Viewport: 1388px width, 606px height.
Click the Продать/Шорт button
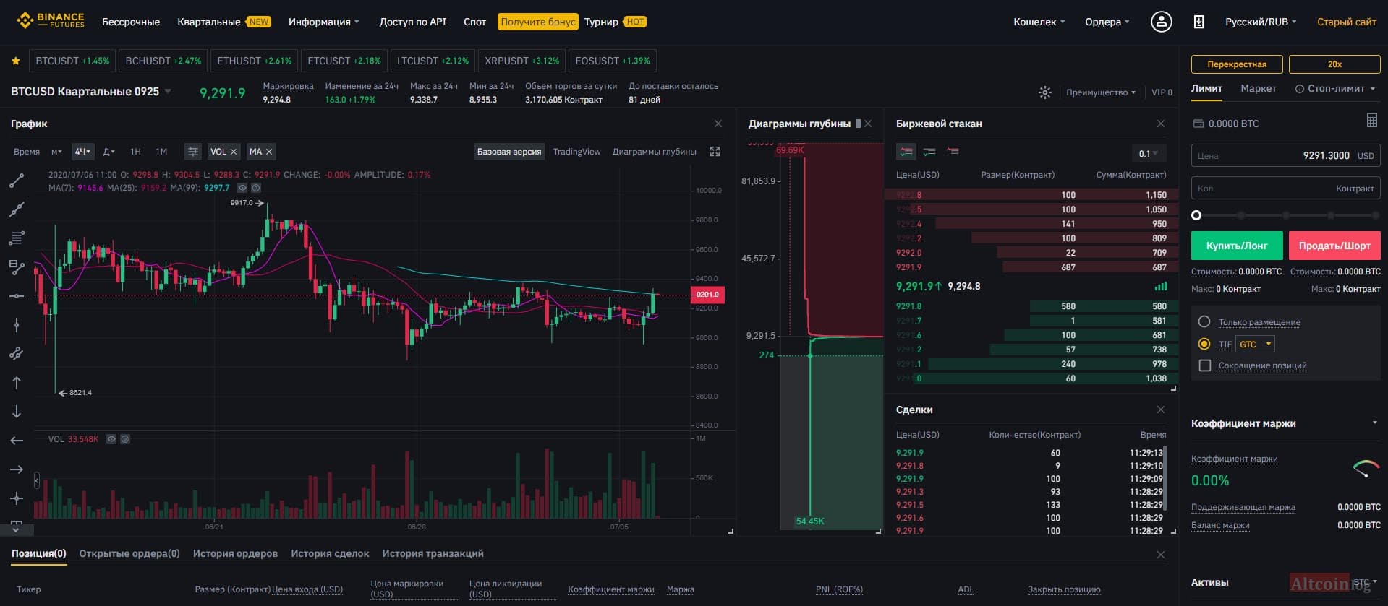pos(1334,246)
